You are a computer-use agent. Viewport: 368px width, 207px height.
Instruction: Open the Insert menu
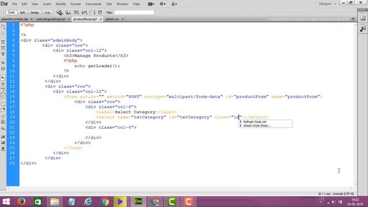(x=47, y=4)
